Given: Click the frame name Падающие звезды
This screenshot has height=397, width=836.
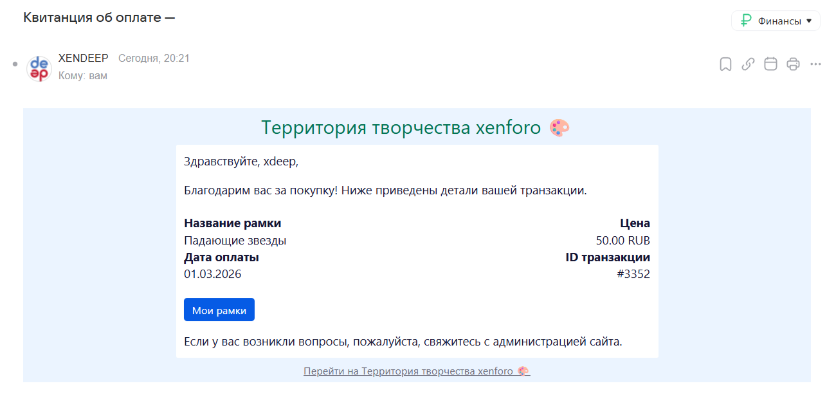Looking at the screenshot, I should coord(235,241).
